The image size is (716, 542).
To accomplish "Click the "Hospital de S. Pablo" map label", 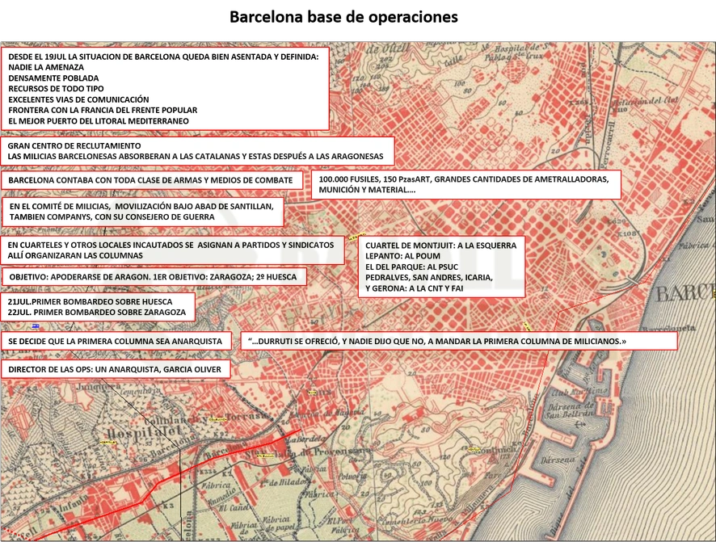I will (x=519, y=53).
